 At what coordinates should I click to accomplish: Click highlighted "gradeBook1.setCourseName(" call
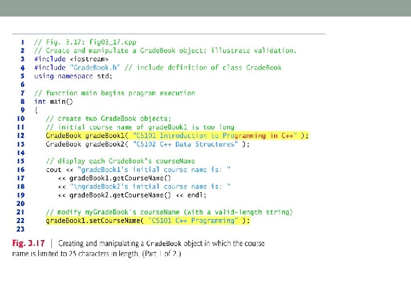tap(95, 221)
